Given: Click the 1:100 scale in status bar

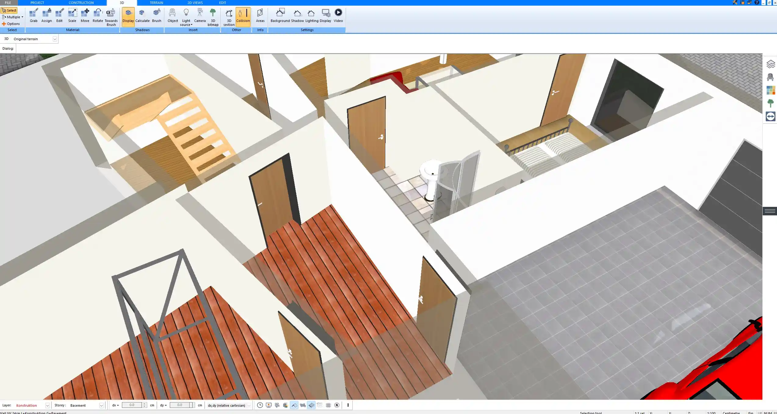Looking at the screenshot, I should click(x=711, y=412).
